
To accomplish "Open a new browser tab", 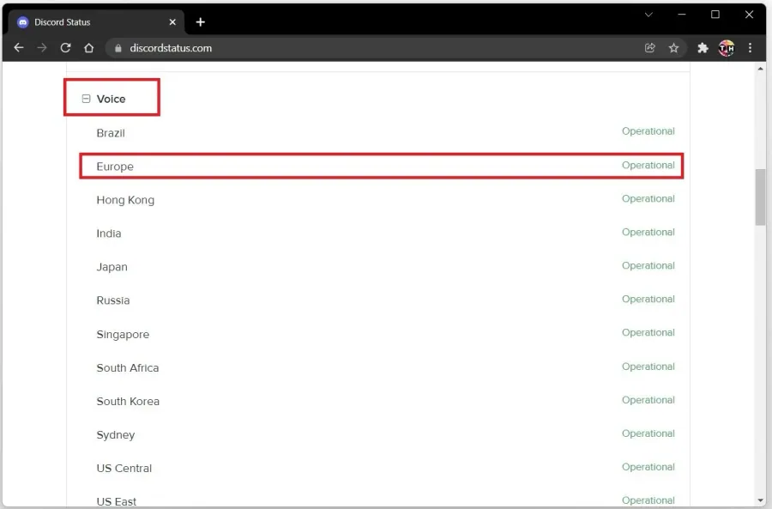I will pos(201,22).
